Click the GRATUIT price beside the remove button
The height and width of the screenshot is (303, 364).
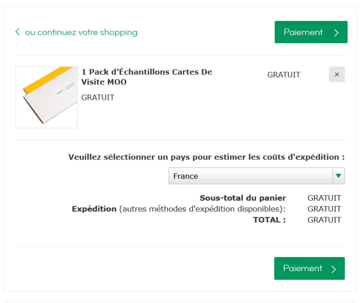284,75
